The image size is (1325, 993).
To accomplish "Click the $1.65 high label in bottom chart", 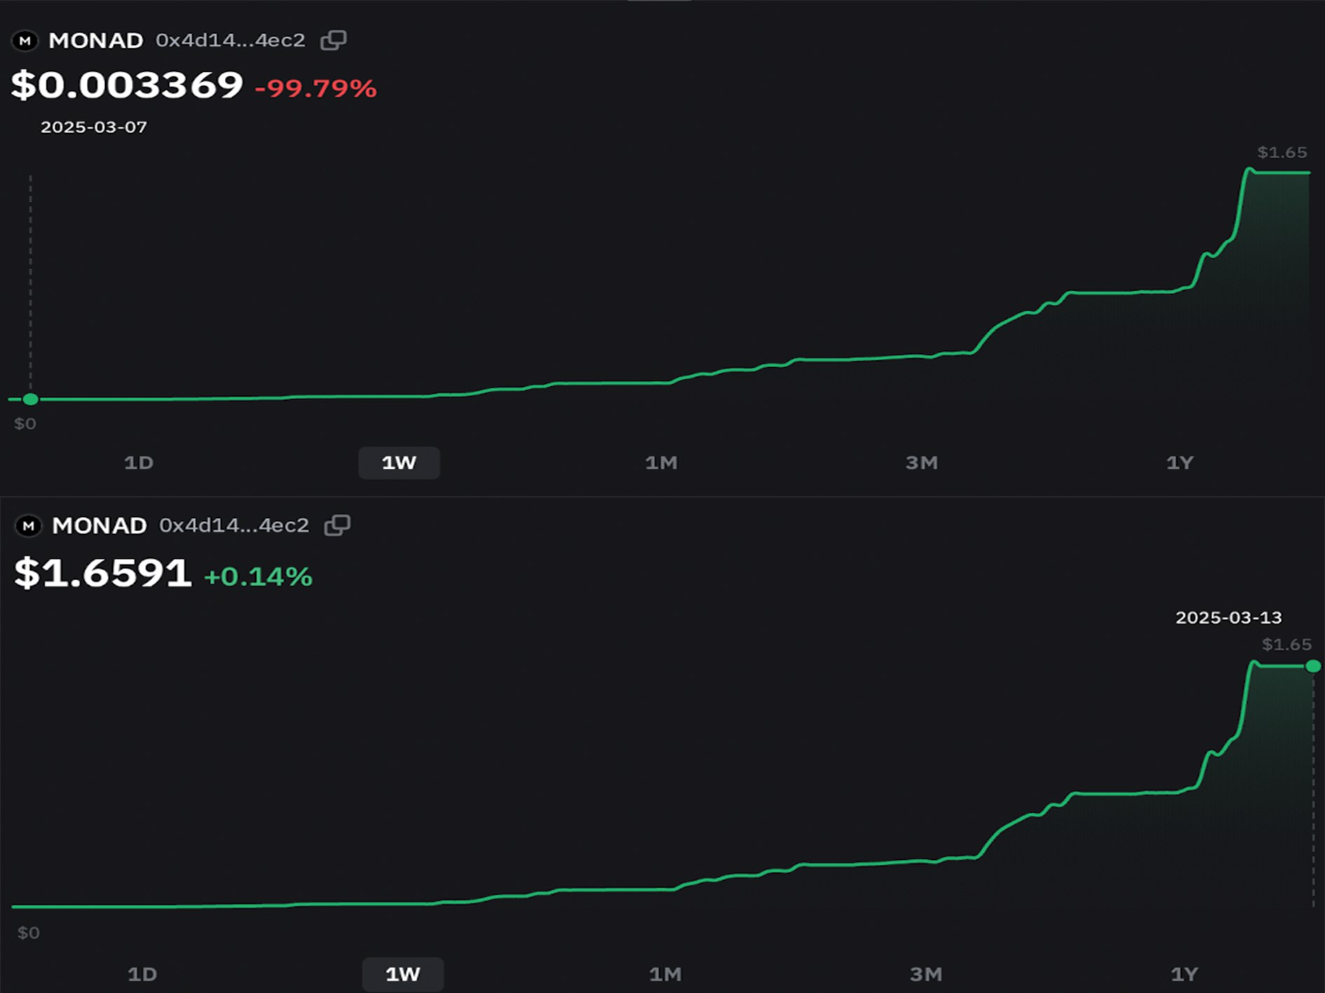I will (1286, 645).
